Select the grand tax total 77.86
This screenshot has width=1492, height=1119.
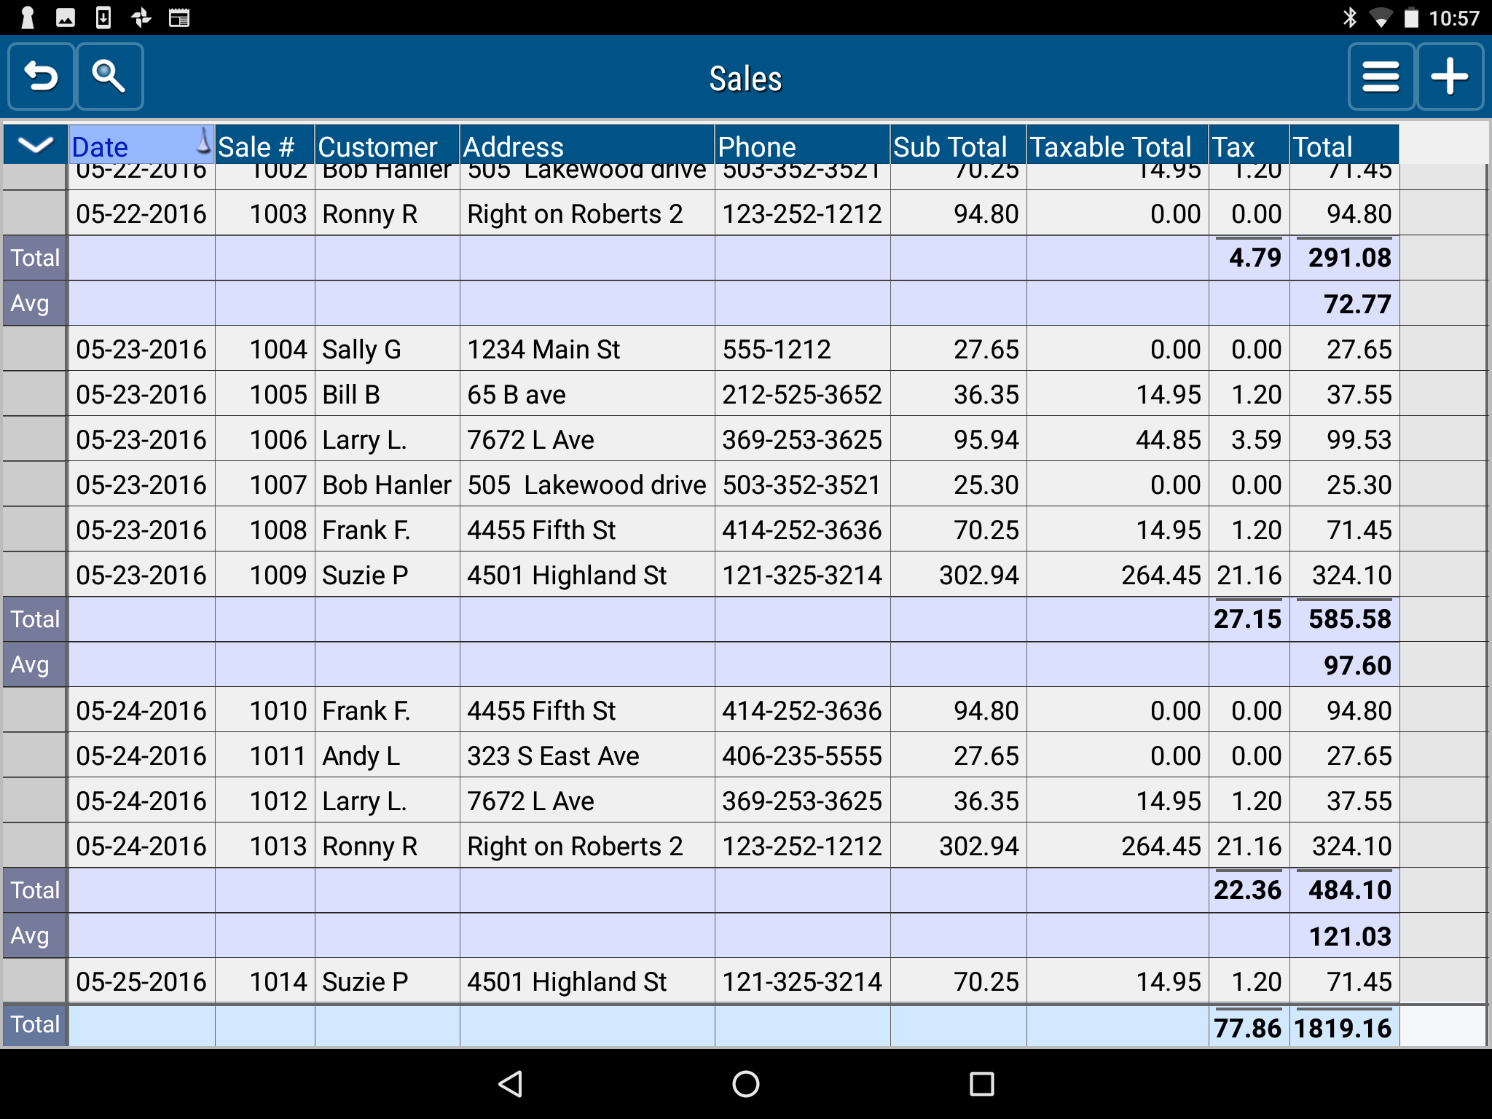click(x=1249, y=1027)
